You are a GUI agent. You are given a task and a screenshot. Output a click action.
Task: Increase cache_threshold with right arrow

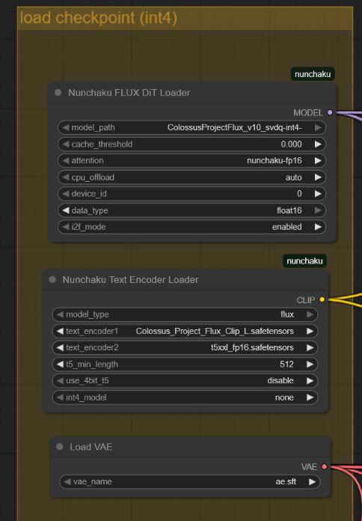pos(318,144)
